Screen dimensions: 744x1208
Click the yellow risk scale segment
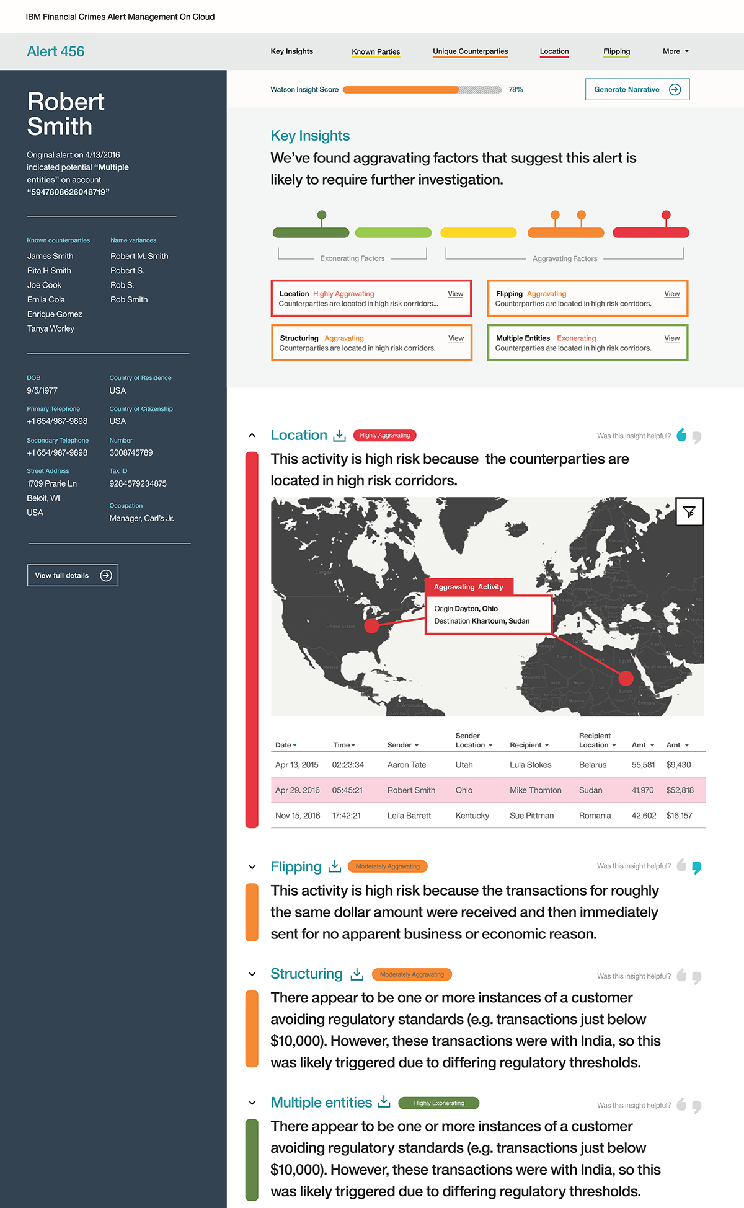(x=478, y=233)
